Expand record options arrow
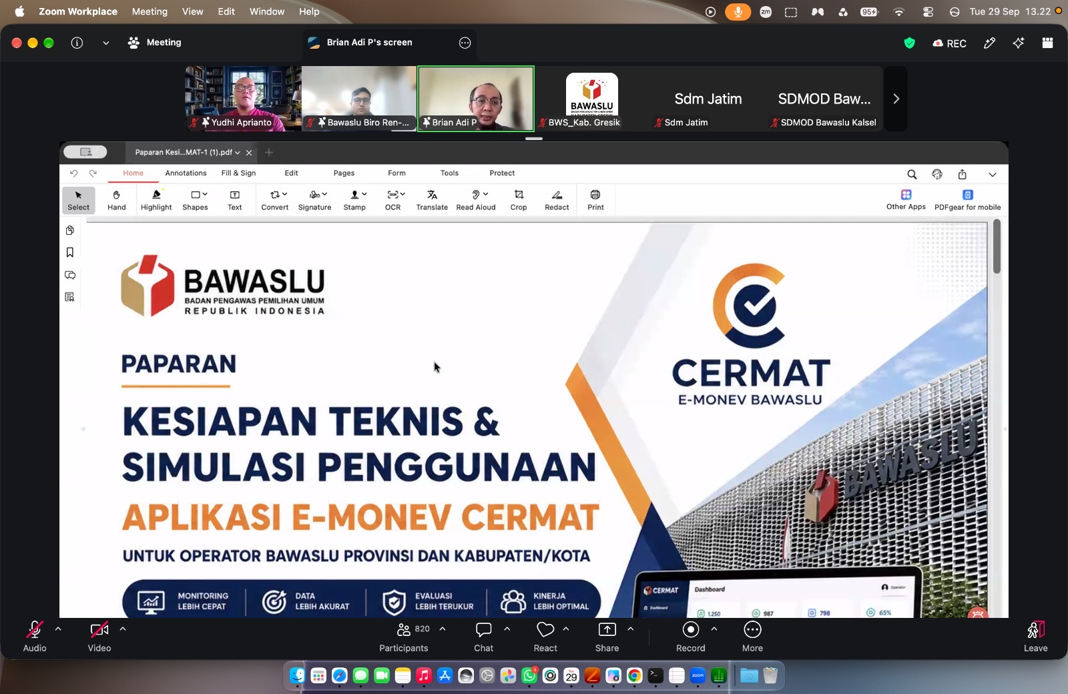 click(x=714, y=629)
